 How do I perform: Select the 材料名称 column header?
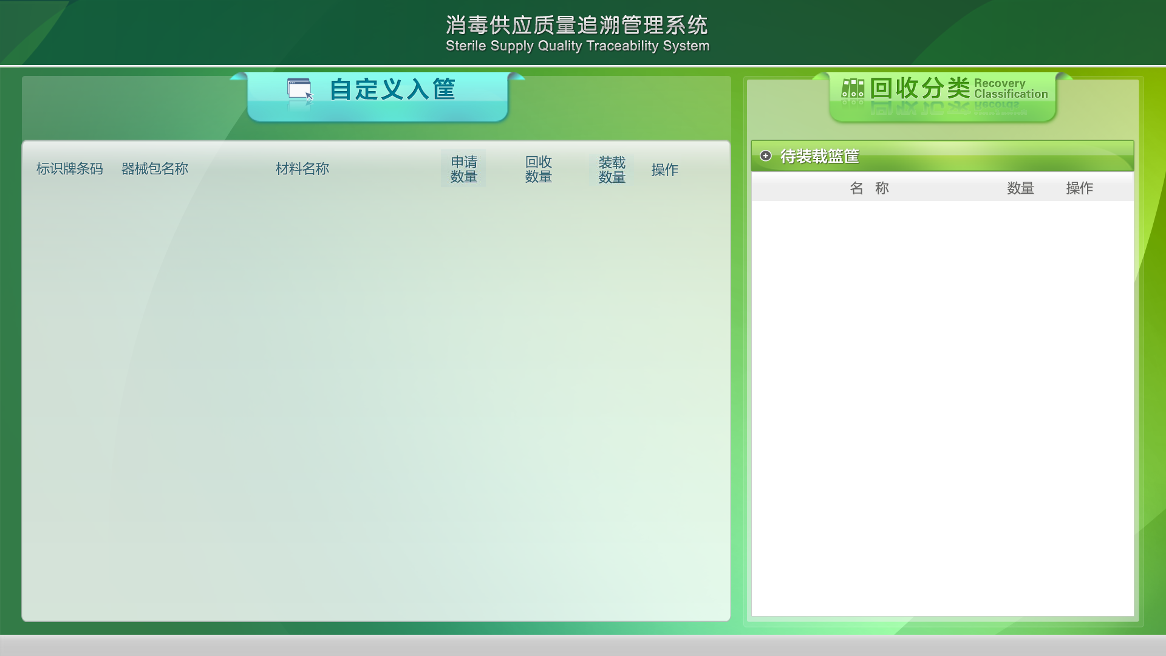(302, 169)
